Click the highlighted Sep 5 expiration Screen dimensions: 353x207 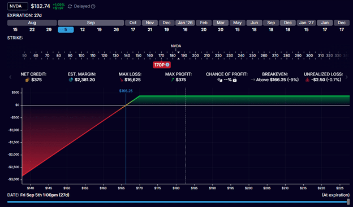coord(66,30)
